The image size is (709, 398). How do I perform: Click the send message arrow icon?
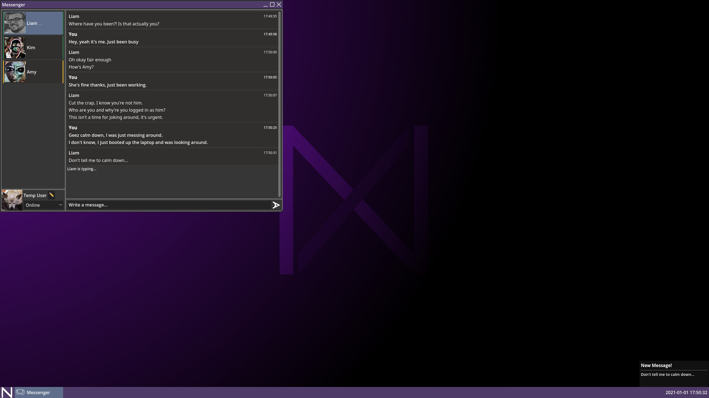276,205
